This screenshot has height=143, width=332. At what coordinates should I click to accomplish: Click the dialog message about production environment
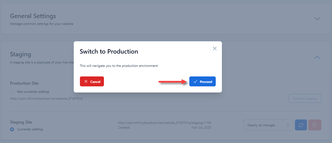[x=119, y=66]
